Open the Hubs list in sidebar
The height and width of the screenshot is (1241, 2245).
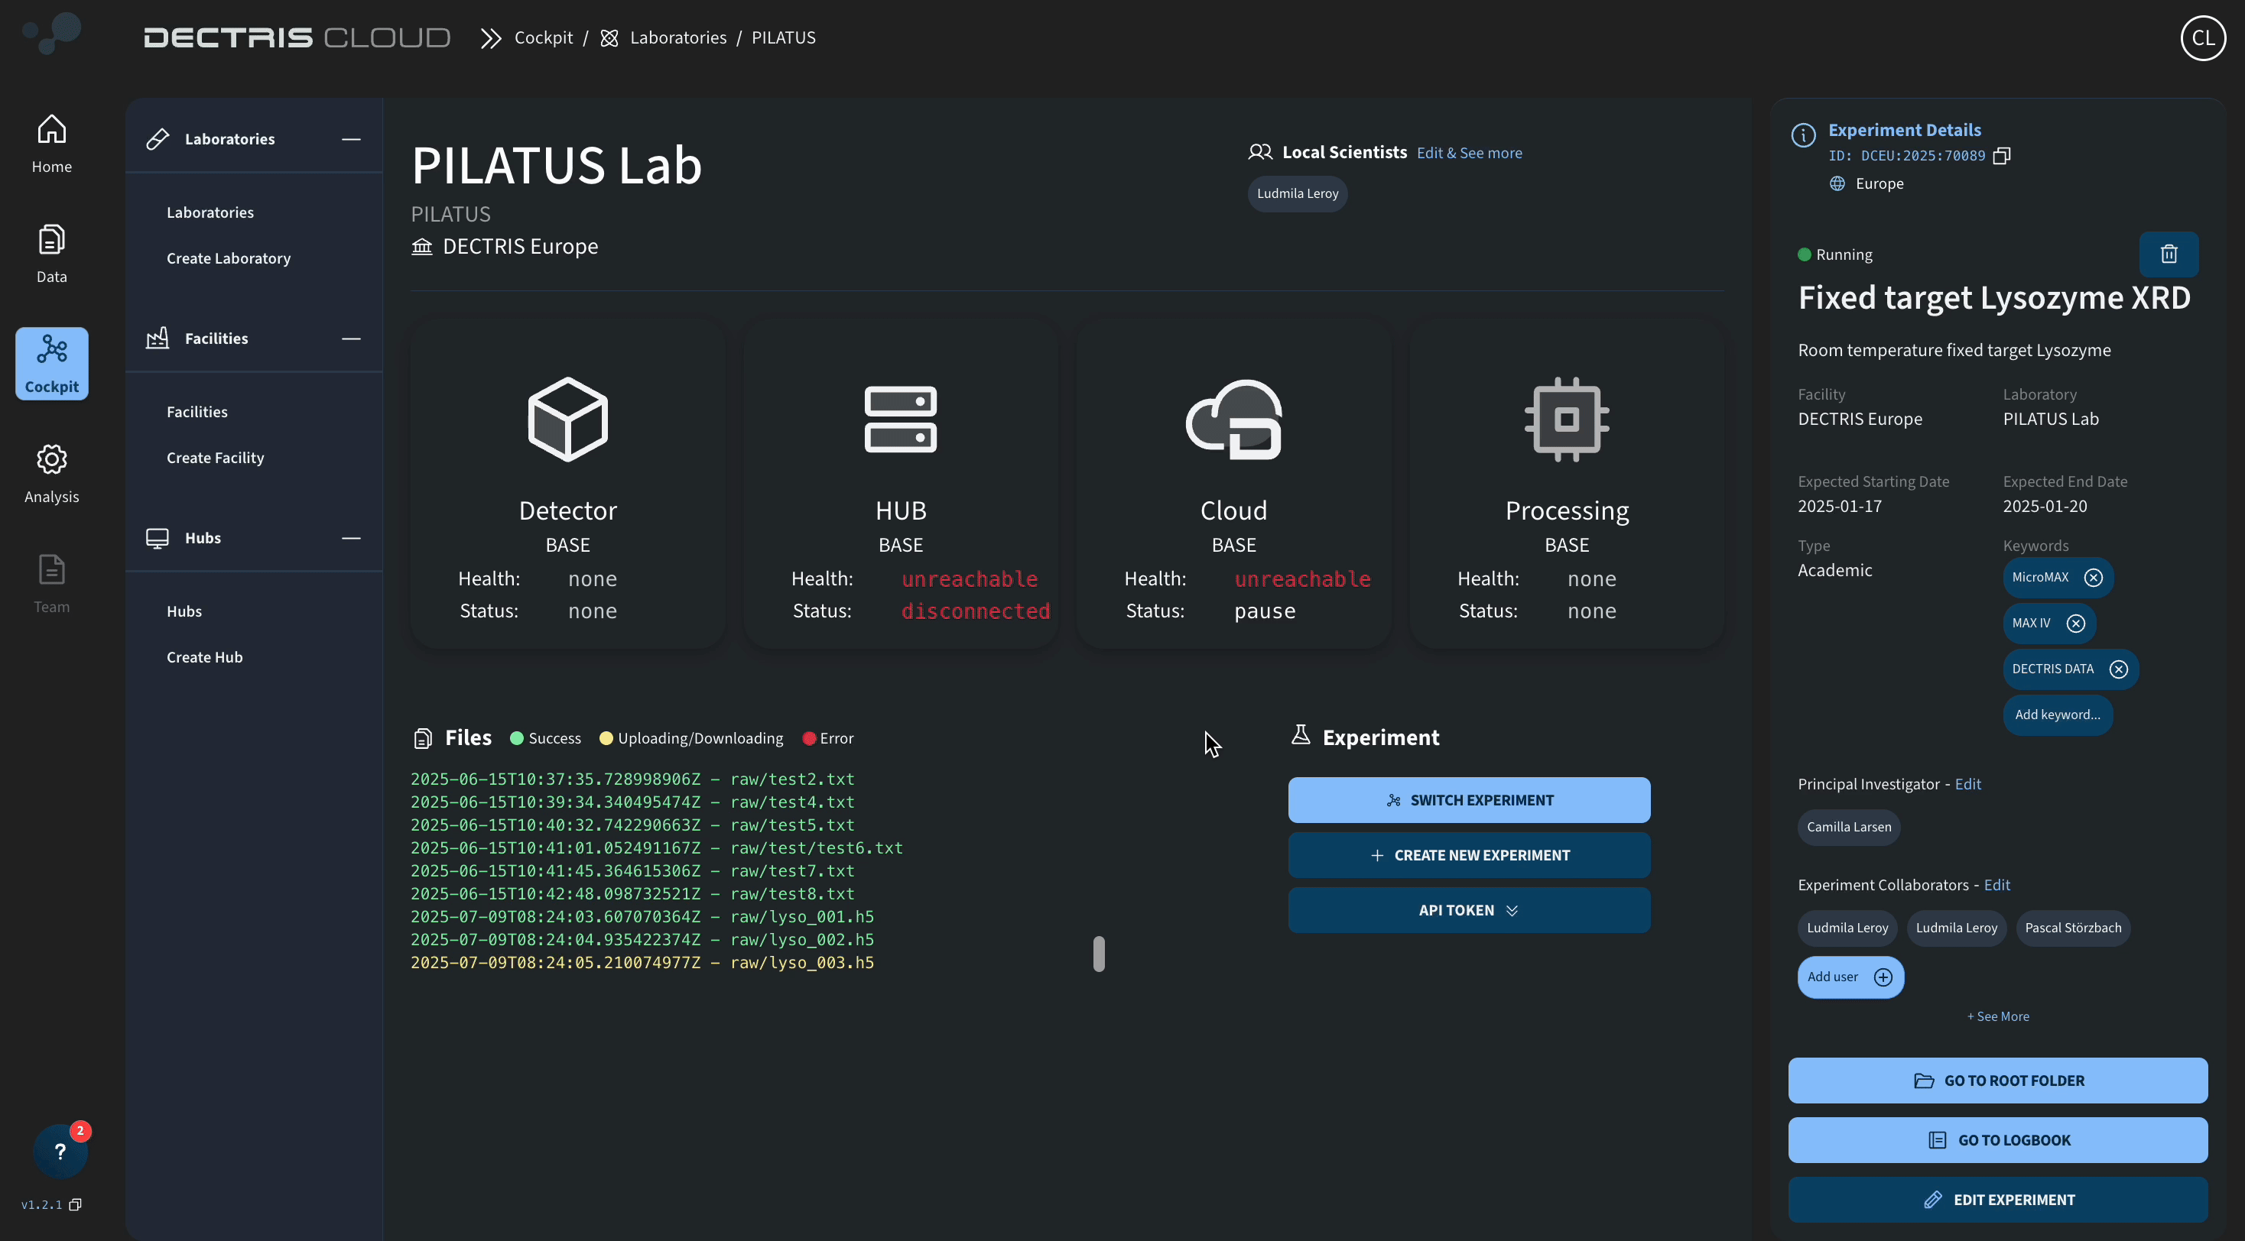point(184,611)
